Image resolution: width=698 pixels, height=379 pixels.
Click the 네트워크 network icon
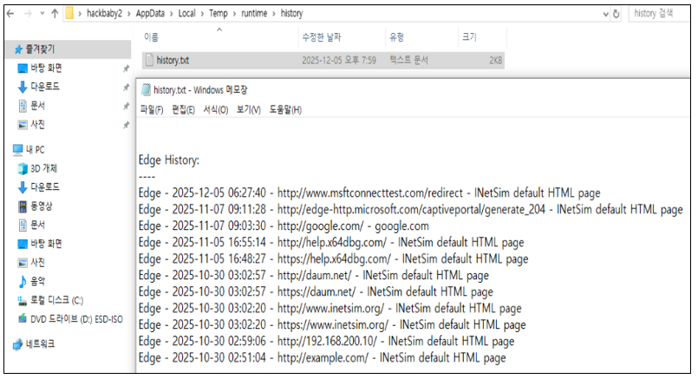tap(18, 344)
